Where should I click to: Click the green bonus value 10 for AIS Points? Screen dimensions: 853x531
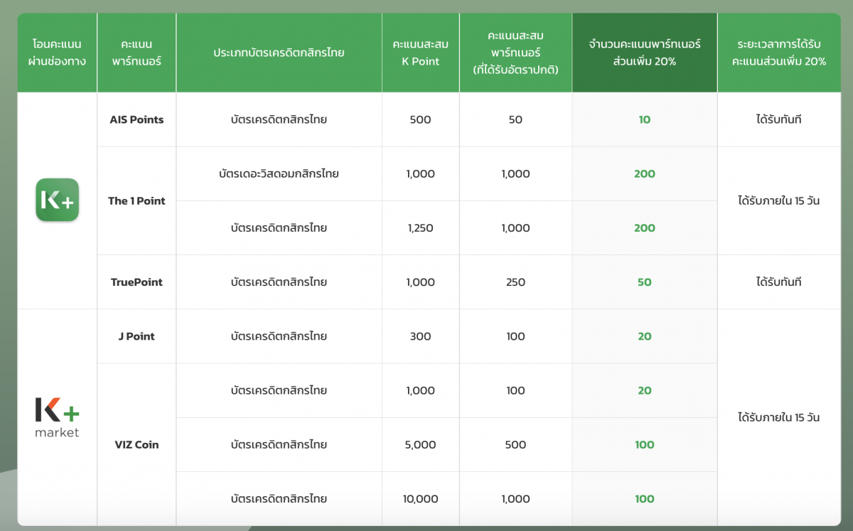click(644, 119)
